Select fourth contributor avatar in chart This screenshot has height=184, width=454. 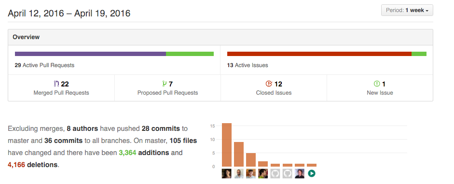[x=263, y=173]
